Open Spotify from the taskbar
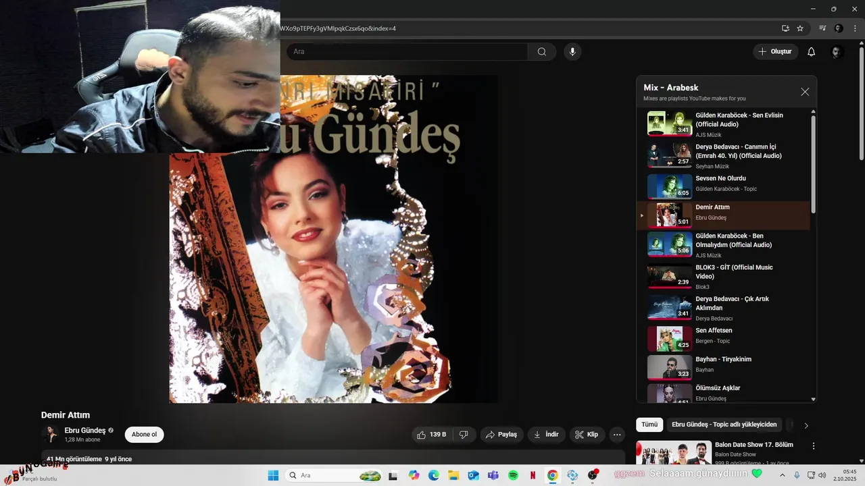The height and width of the screenshot is (486, 865). (513, 475)
